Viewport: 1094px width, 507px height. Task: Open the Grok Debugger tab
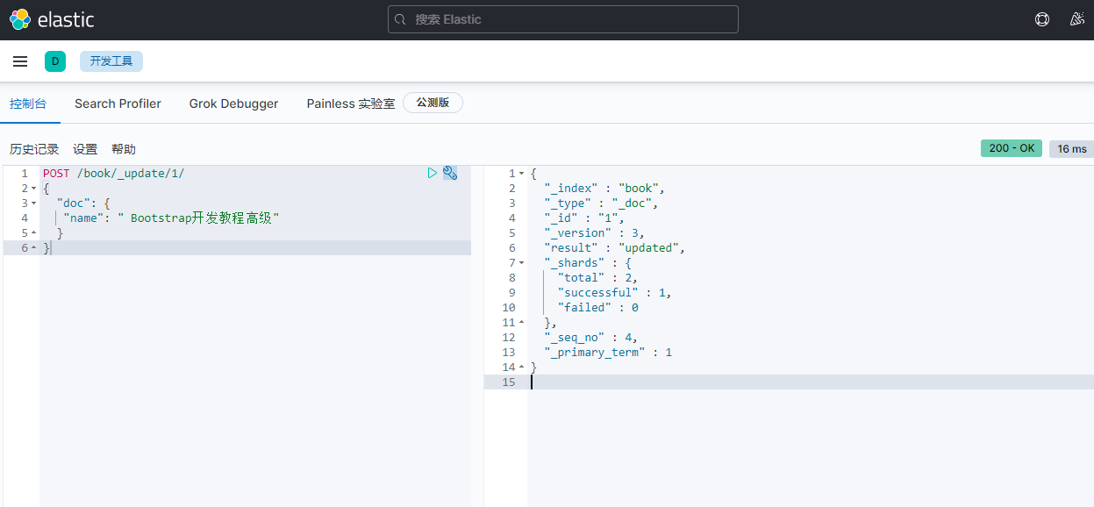233,104
